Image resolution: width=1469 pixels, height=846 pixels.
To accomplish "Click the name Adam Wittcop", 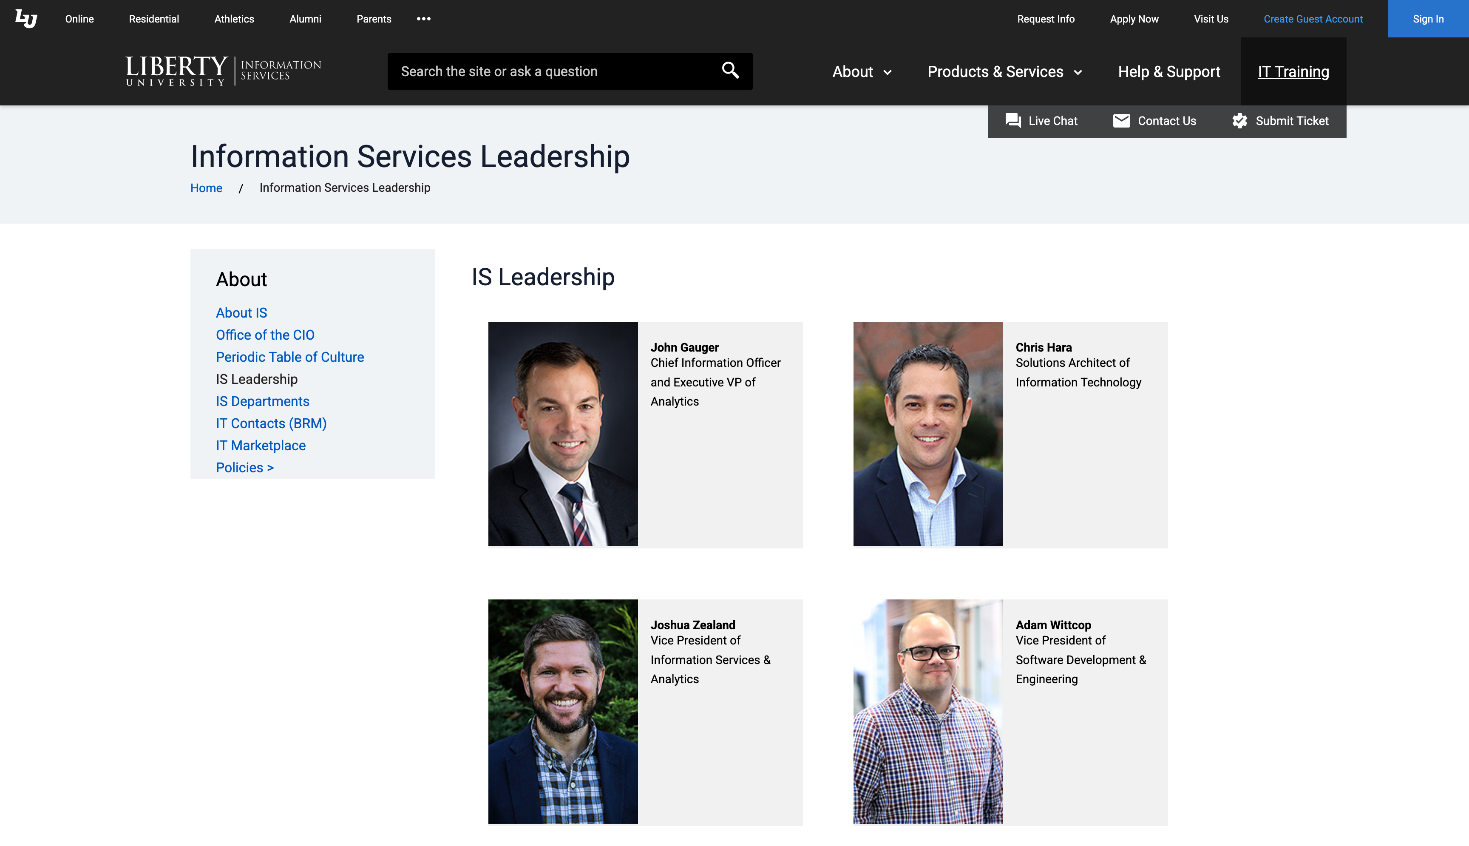I will [x=1053, y=625].
